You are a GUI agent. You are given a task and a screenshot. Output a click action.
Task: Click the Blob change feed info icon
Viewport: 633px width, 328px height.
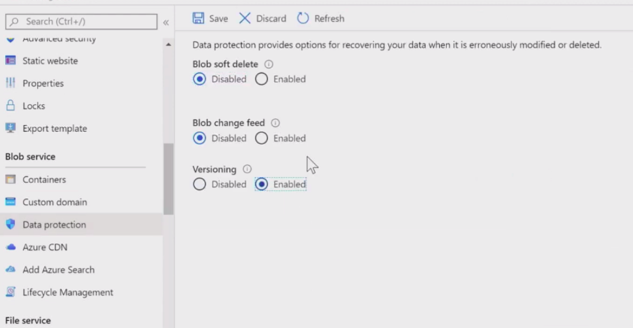tap(275, 123)
